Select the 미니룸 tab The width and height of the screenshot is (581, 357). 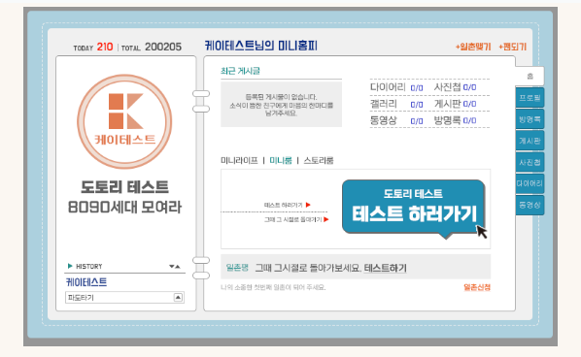281,161
